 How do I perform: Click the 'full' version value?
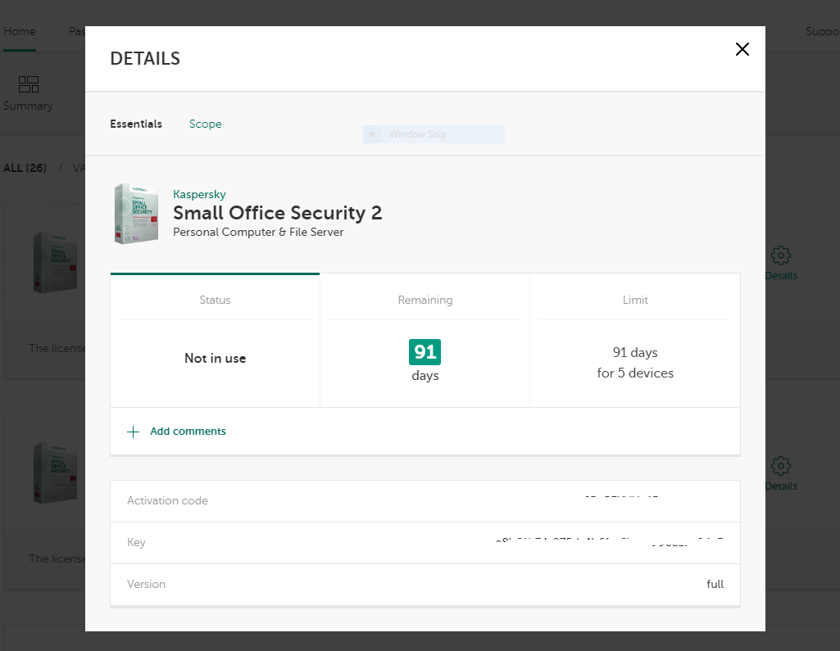(715, 584)
